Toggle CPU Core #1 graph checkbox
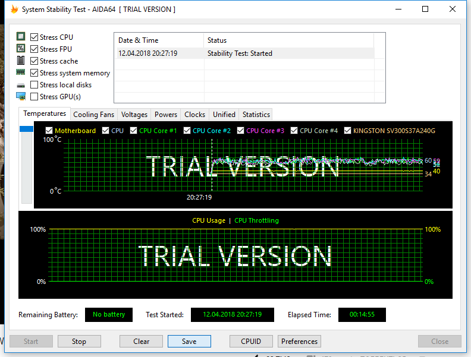The height and width of the screenshot is (357, 471). click(133, 131)
